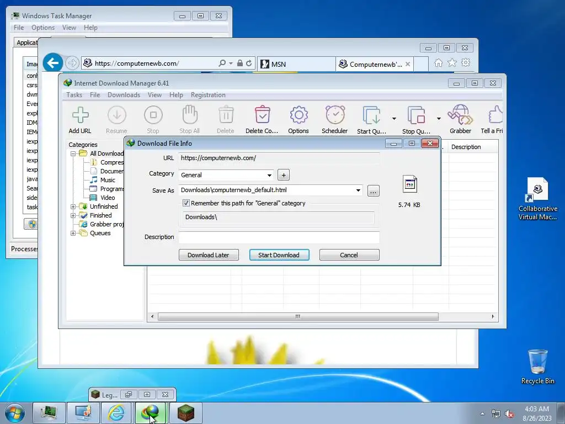Screen dimensions: 565x424
Task: Close the Computernewb browser tab
Action: 408,64
